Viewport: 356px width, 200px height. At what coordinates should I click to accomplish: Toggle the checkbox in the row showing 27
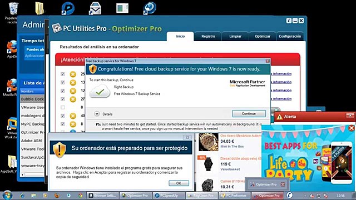63,99
